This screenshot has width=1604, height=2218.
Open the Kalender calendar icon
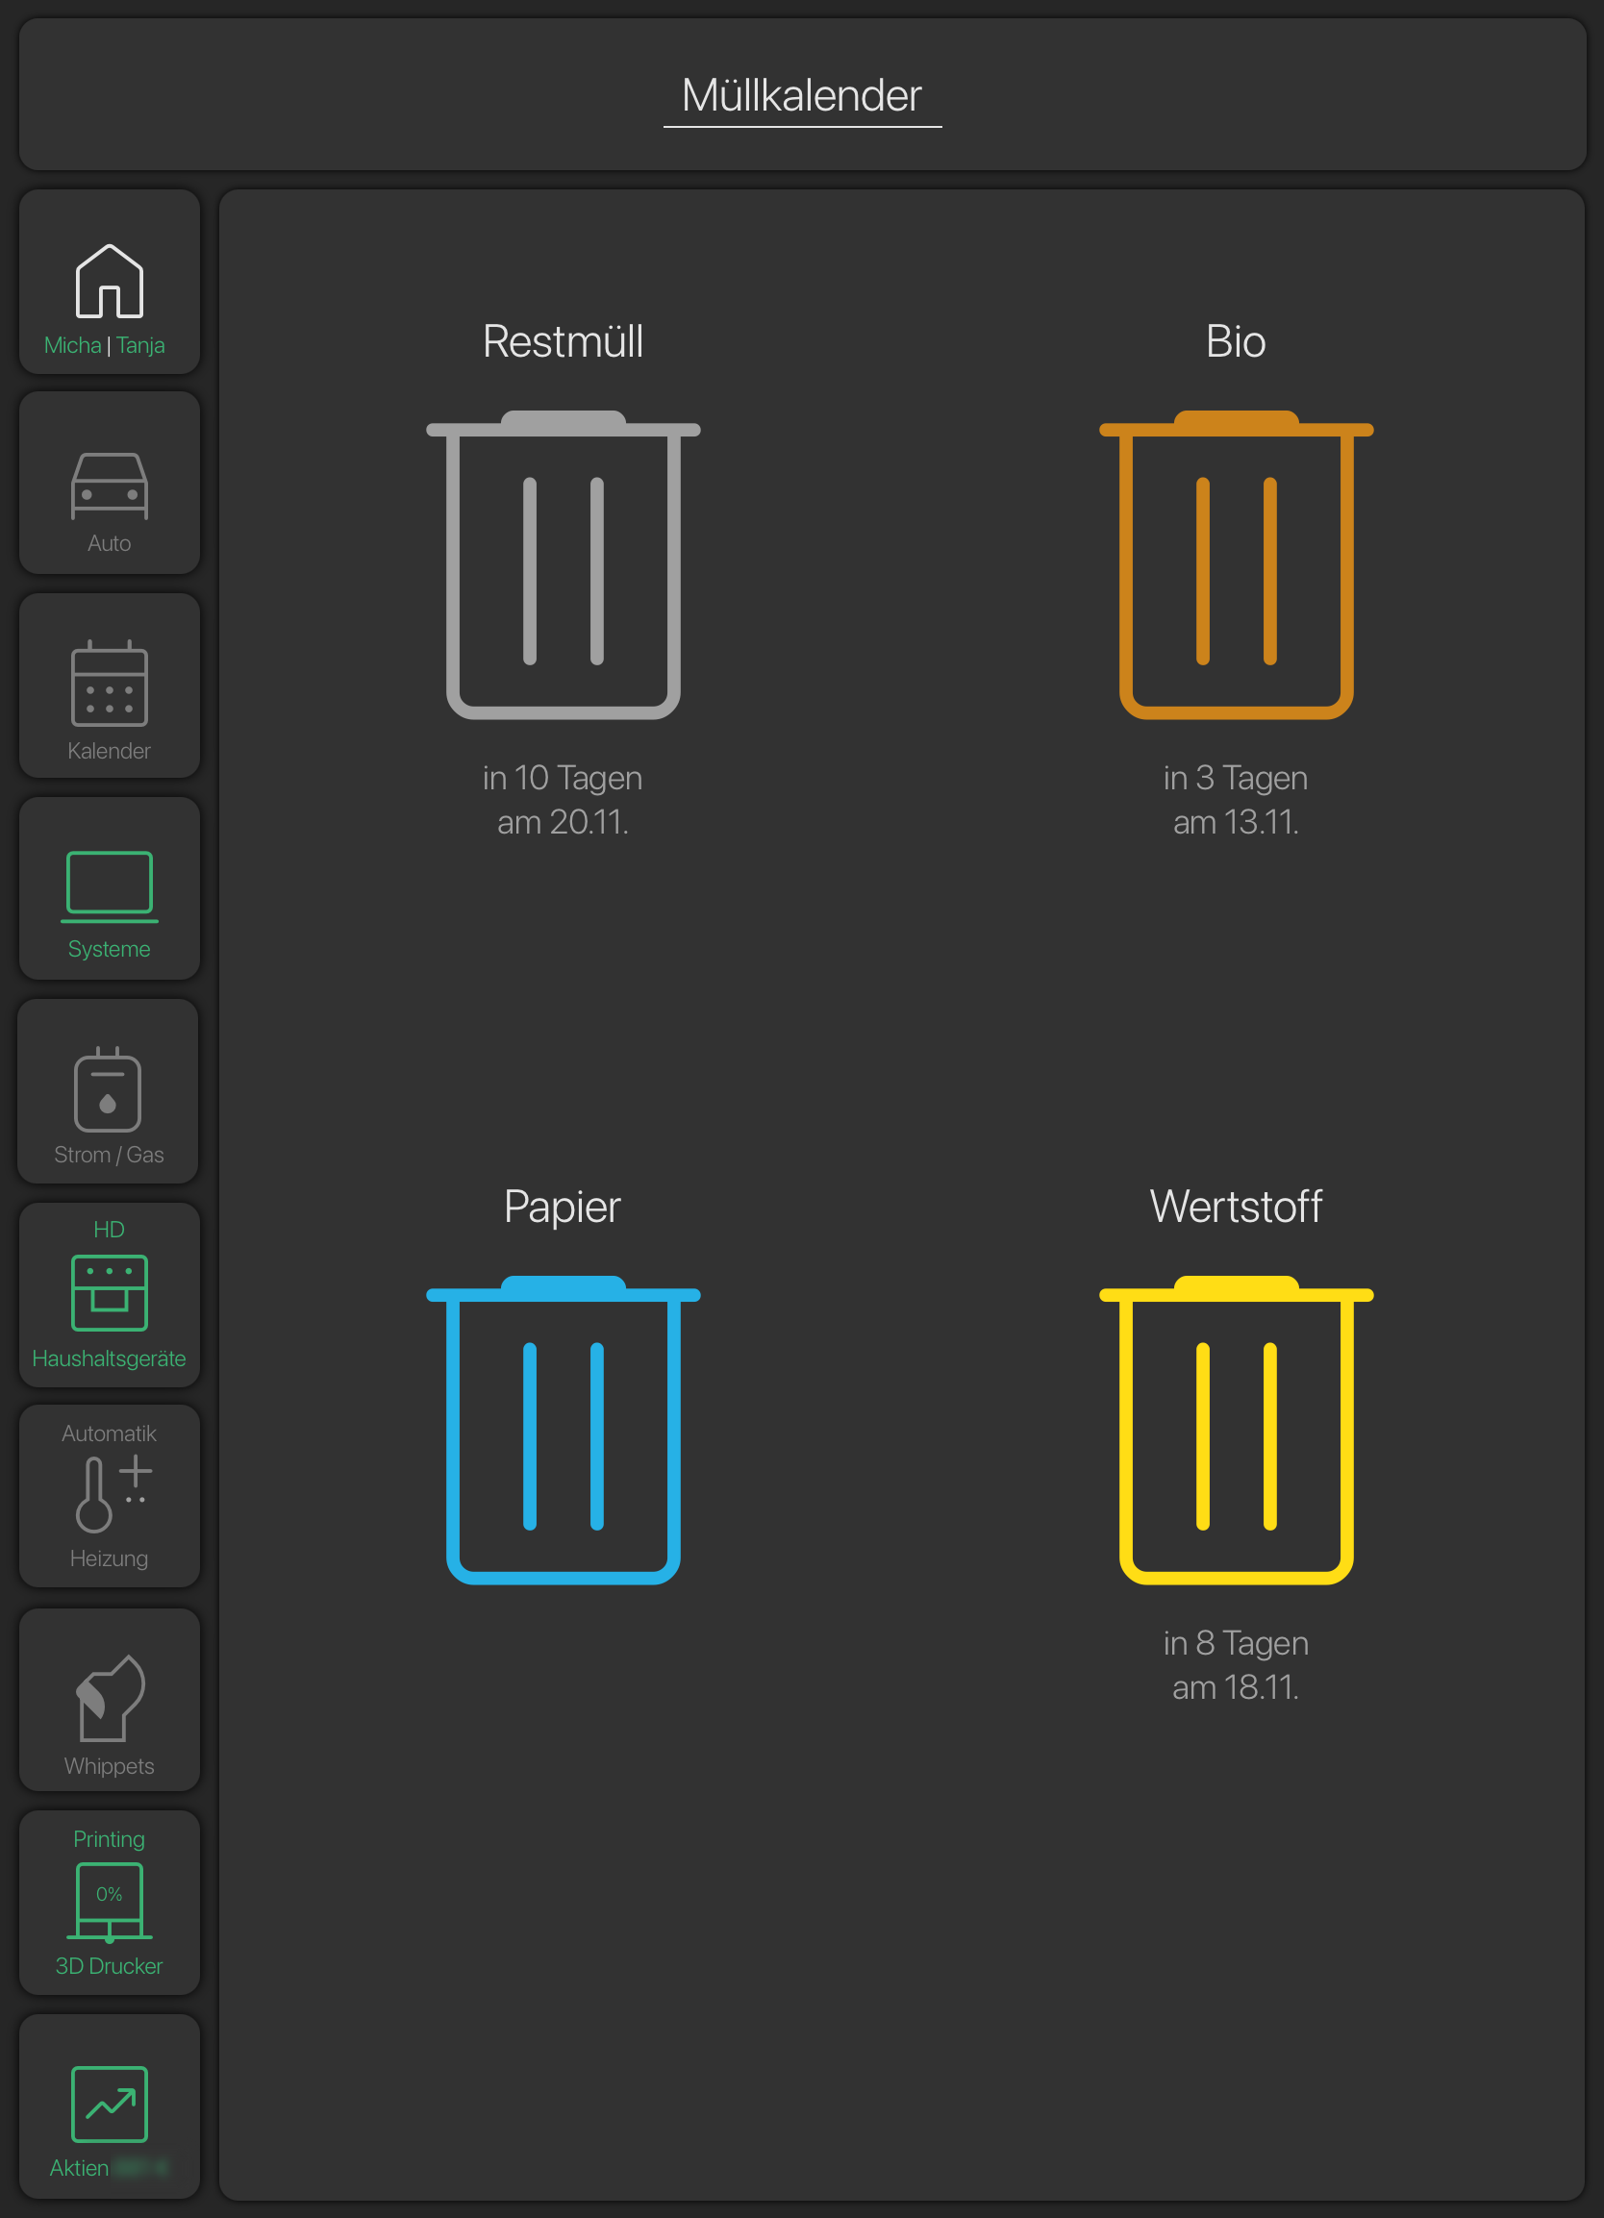(x=110, y=683)
